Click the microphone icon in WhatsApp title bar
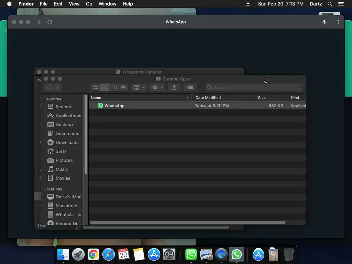This screenshot has height=264, width=352. pos(324,22)
